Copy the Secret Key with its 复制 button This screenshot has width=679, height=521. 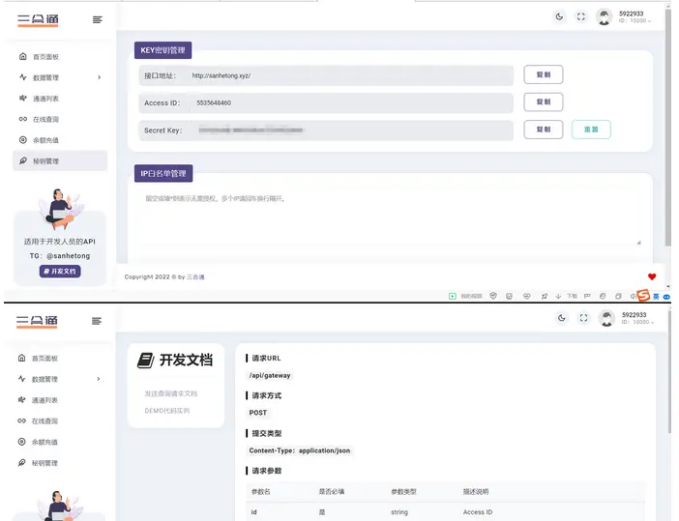pos(544,130)
